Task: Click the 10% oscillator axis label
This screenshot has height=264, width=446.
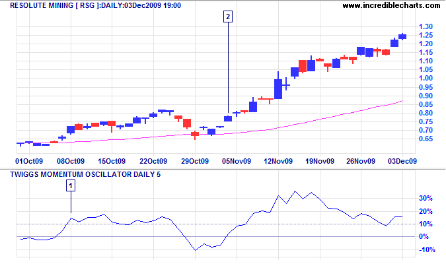Action: (426, 224)
